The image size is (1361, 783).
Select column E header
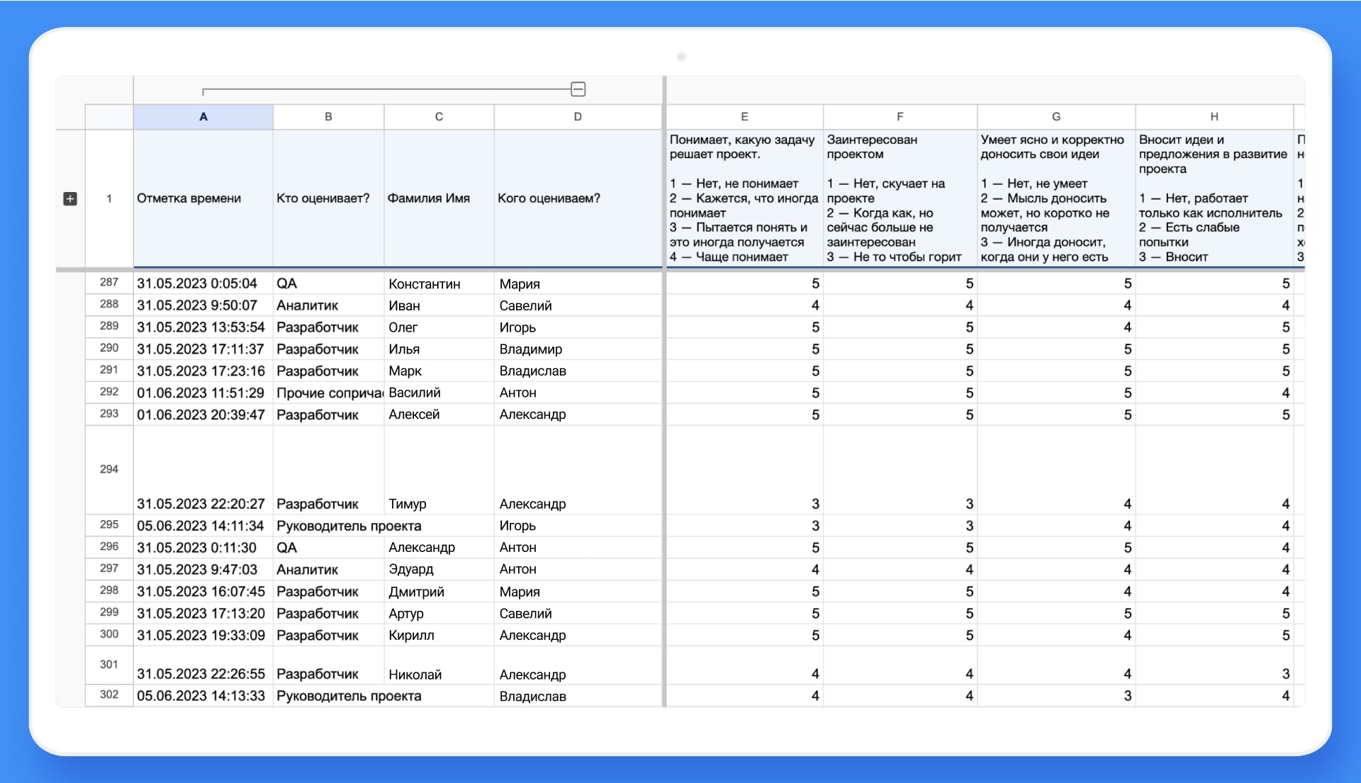point(744,117)
